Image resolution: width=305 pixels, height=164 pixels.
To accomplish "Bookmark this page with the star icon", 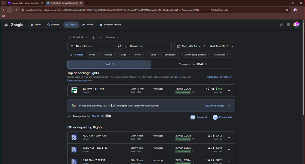I will [287, 10].
